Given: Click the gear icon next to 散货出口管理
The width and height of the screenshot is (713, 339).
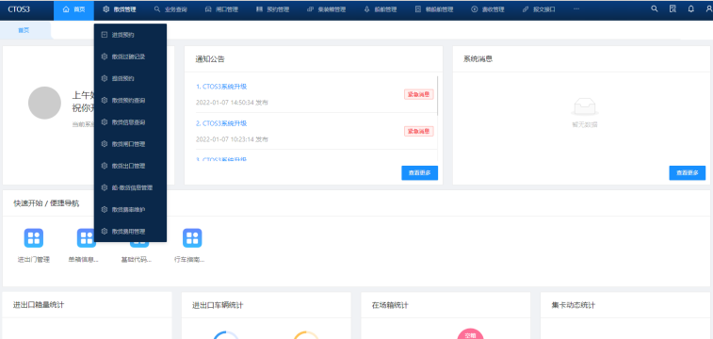Looking at the screenshot, I should (x=105, y=166).
